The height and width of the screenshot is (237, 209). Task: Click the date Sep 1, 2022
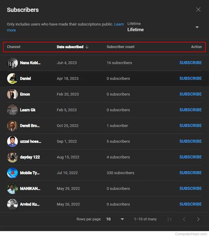pyautogui.click(x=67, y=141)
